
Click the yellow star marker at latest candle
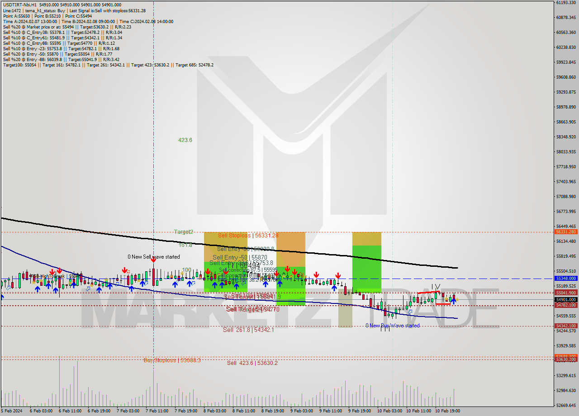click(457, 299)
